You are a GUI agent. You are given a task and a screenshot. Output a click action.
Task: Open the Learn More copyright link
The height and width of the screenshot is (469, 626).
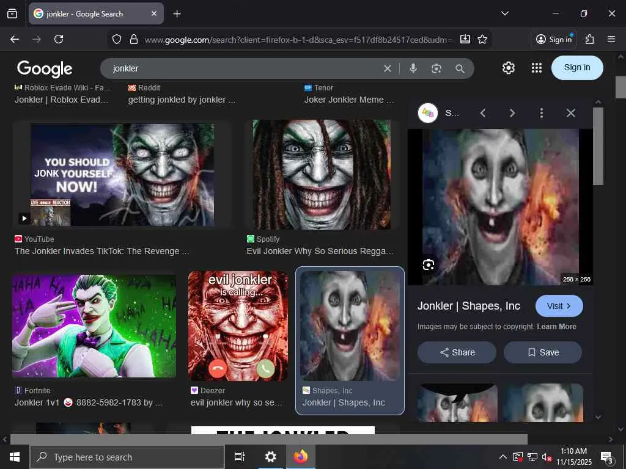(556, 327)
